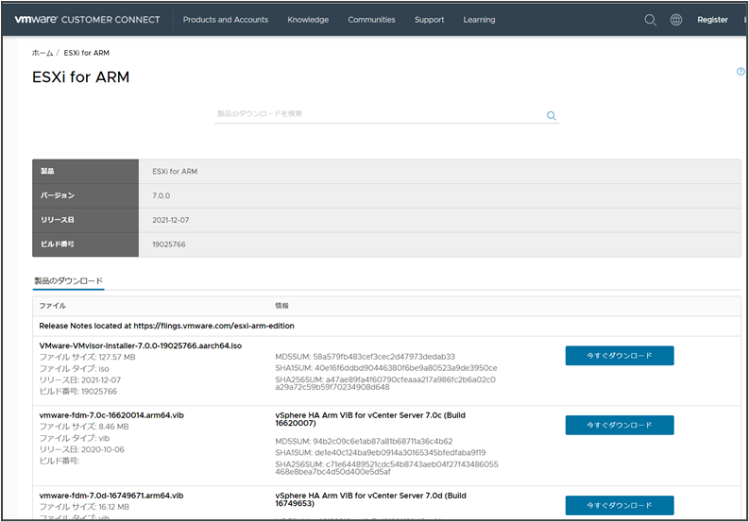The image size is (749, 522).
Task: Select the 製品のダウンロード tab
Action: (x=69, y=280)
